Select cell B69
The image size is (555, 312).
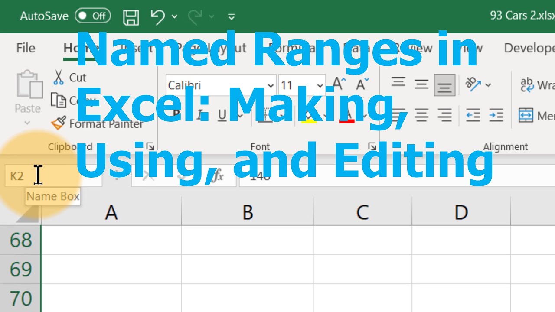[248, 270]
